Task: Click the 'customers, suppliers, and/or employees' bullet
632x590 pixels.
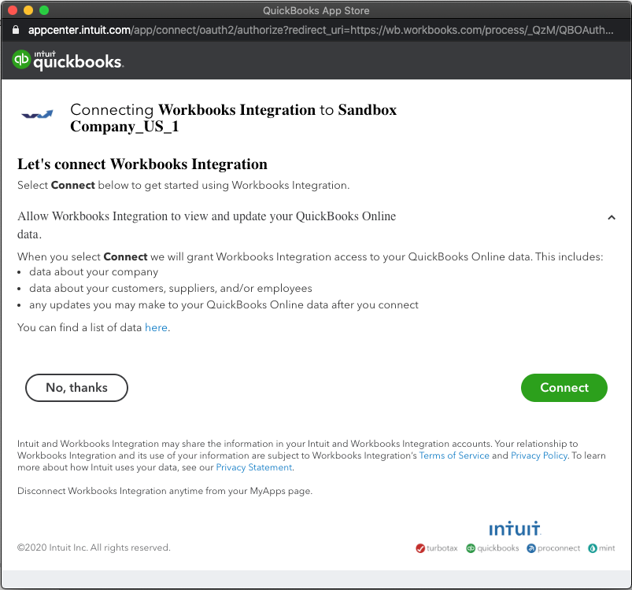Action: [x=171, y=289]
